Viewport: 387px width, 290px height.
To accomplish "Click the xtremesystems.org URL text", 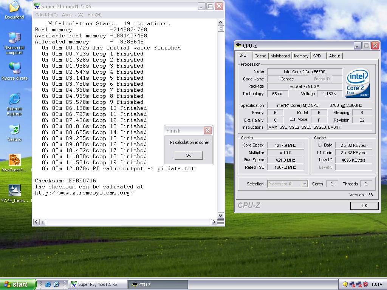I will click(x=84, y=193).
